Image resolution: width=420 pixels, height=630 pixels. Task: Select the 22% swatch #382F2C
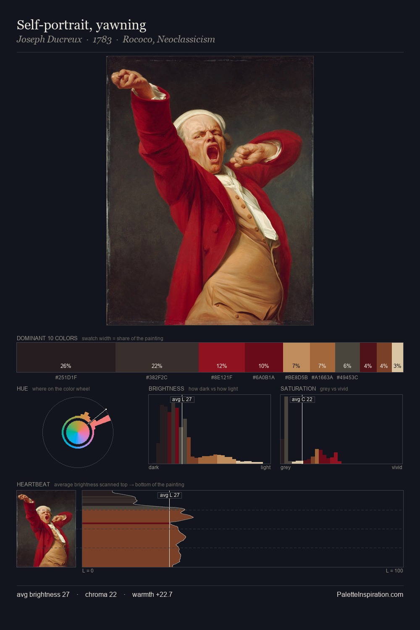pyautogui.click(x=157, y=357)
